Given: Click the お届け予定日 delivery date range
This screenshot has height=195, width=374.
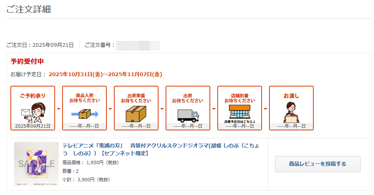Looking at the screenshot, I should [105, 74].
